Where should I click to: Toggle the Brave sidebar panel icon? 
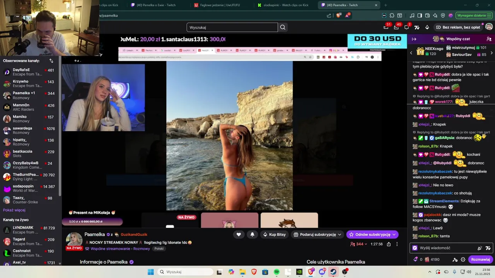[x=420, y=15]
